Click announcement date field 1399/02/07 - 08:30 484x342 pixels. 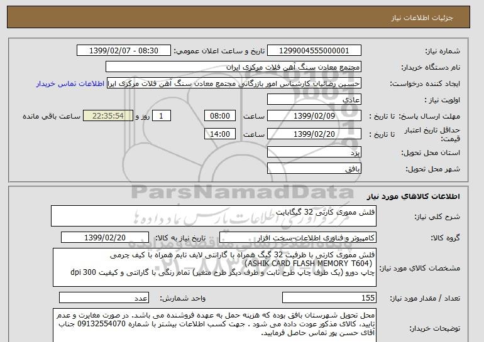pos(123,51)
